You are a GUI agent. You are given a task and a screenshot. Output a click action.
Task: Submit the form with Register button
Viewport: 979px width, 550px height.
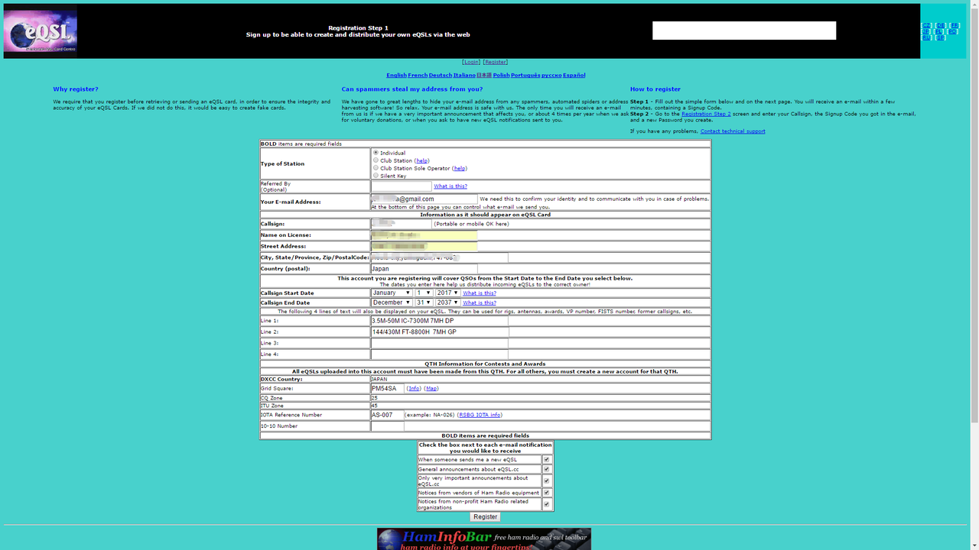pos(485,517)
